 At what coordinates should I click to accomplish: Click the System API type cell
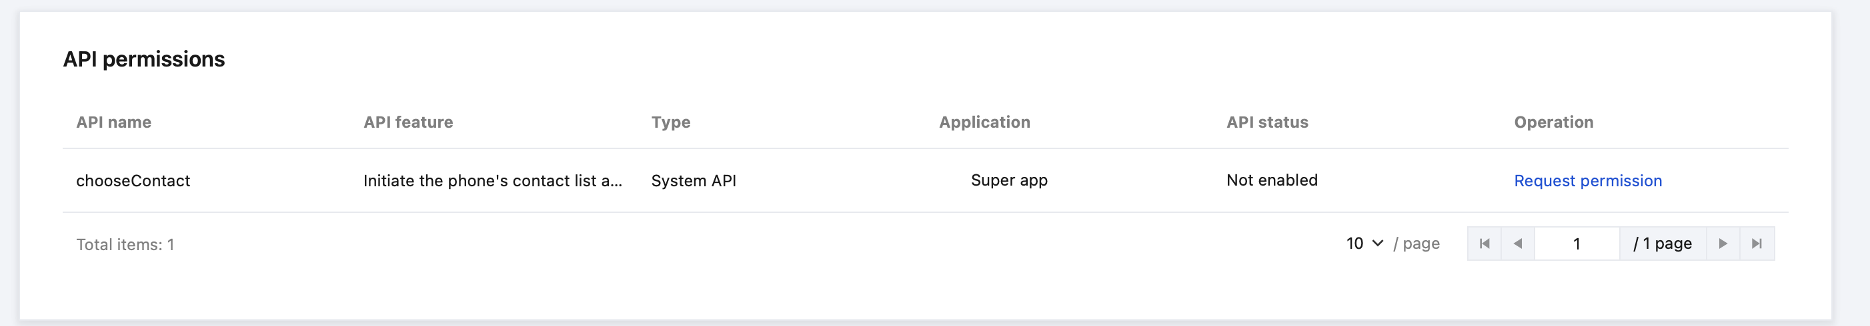click(x=694, y=180)
